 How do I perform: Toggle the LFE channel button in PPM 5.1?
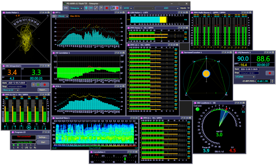(x=29, y=127)
